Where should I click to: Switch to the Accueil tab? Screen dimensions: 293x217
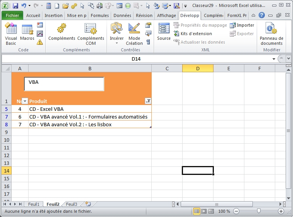click(33, 15)
